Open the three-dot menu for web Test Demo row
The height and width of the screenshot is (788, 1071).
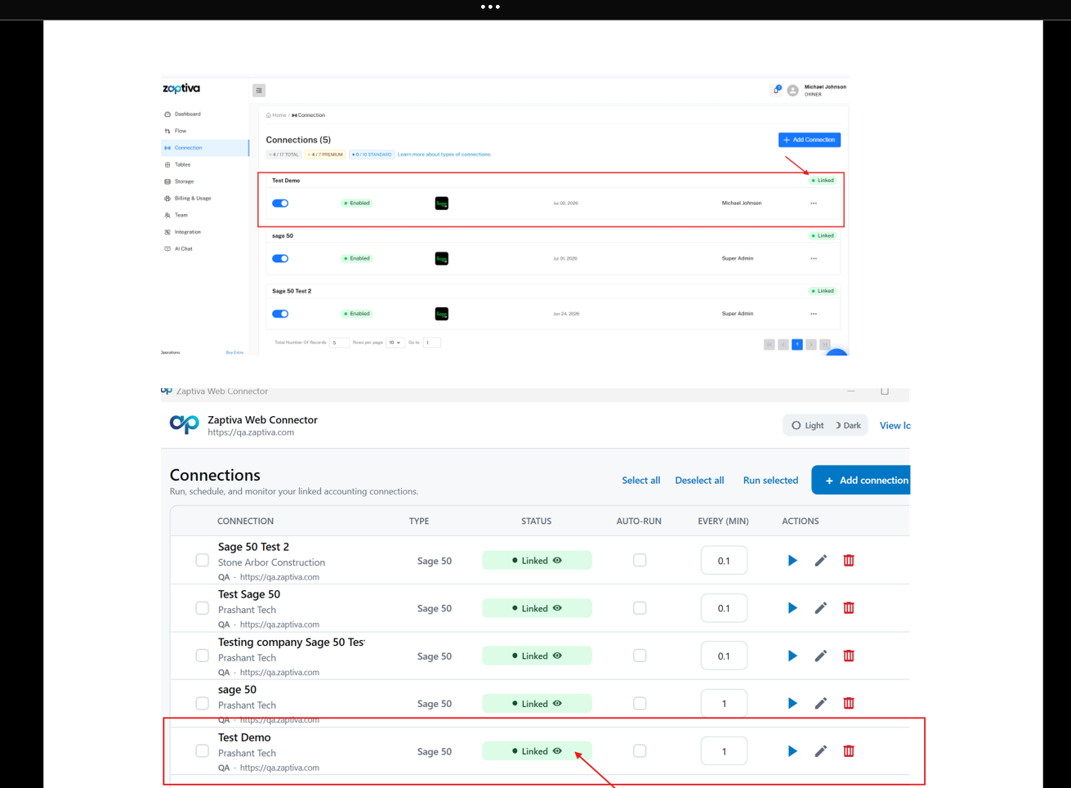click(x=814, y=204)
